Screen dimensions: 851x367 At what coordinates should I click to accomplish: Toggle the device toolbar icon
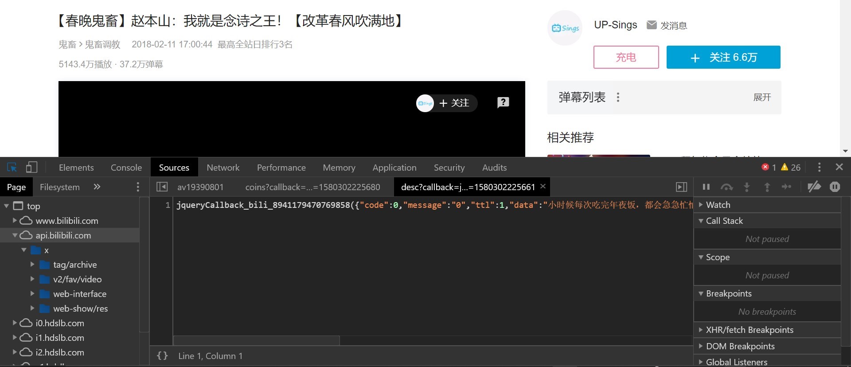pyautogui.click(x=31, y=167)
